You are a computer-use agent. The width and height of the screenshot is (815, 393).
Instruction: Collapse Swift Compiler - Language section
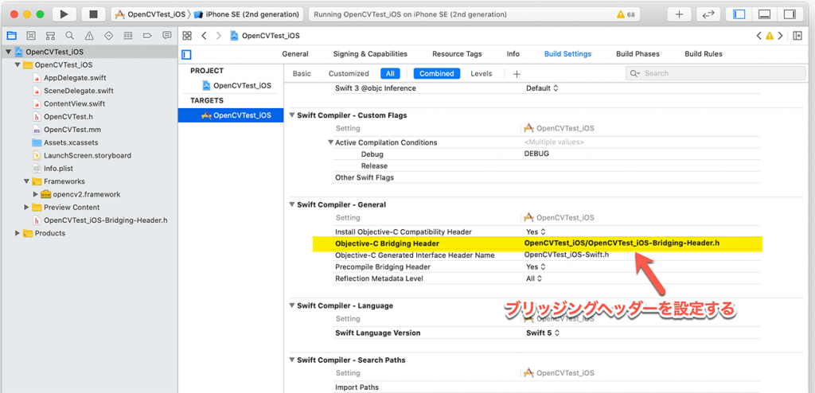292,305
